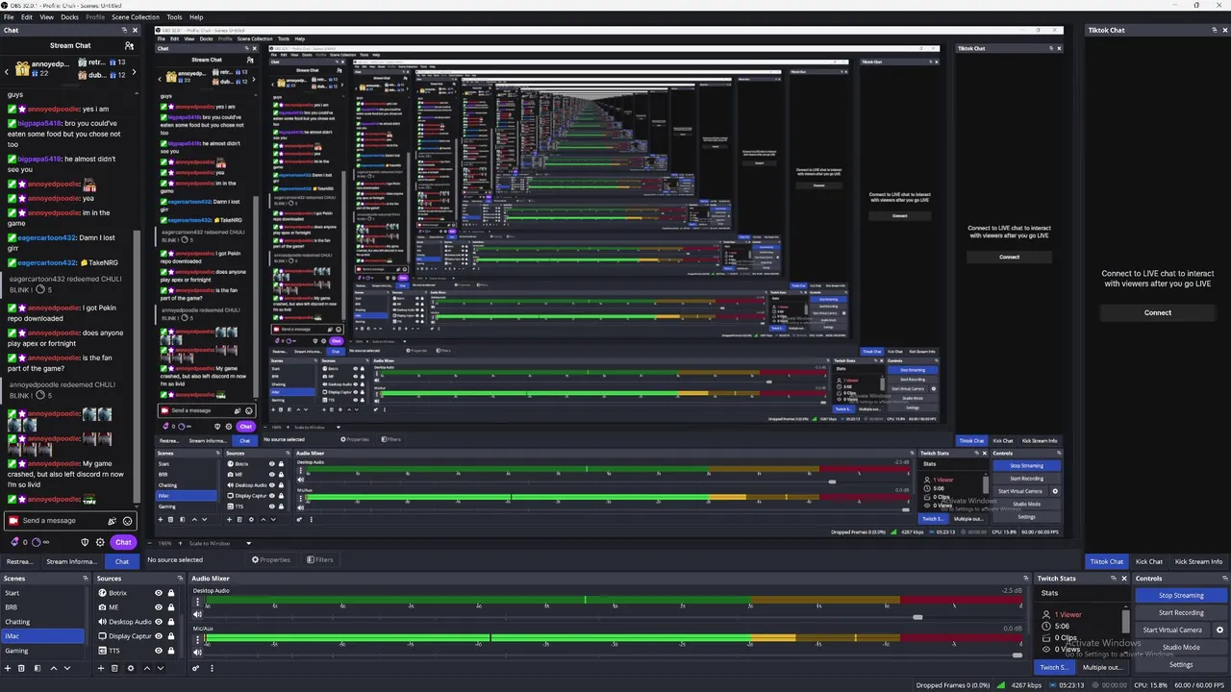This screenshot has width=1231, height=692.
Task: Hide the ME source
Action: pos(159,607)
